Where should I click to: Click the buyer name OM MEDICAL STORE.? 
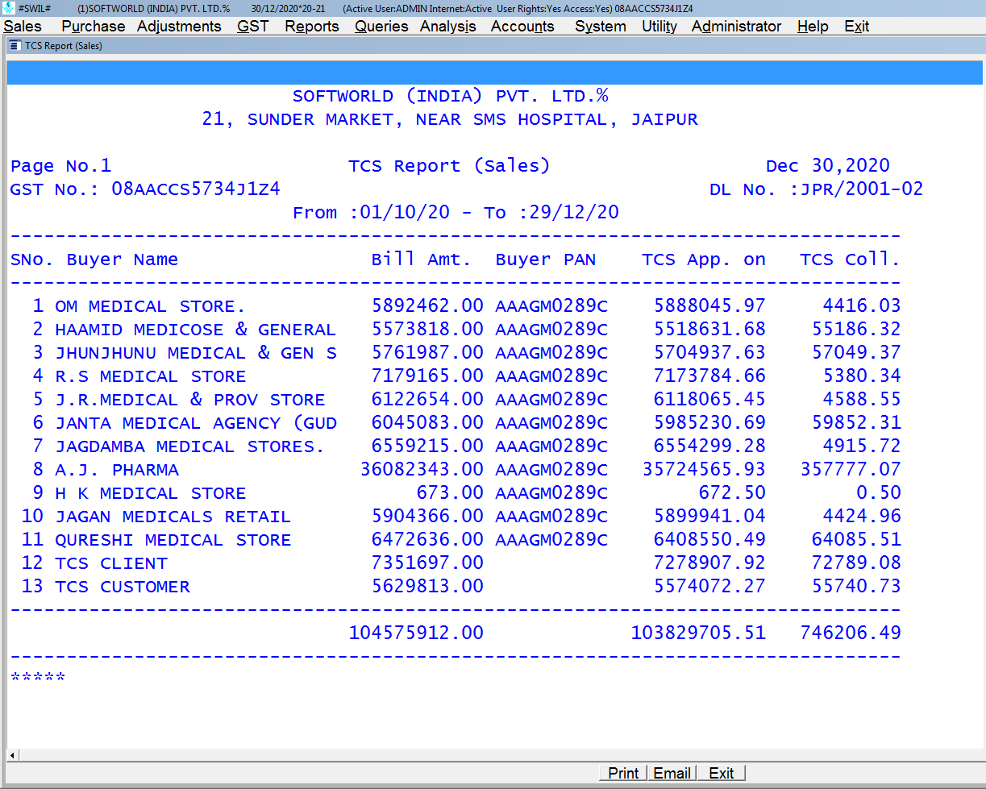[150, 306]
